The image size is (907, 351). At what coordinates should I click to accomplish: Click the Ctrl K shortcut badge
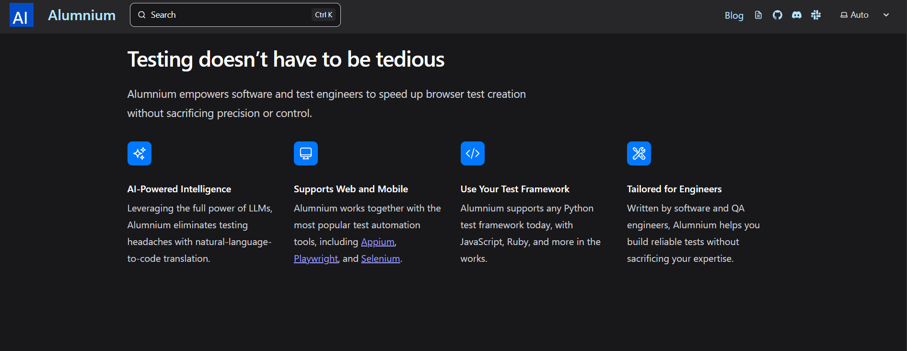click(x=324, y=15)
